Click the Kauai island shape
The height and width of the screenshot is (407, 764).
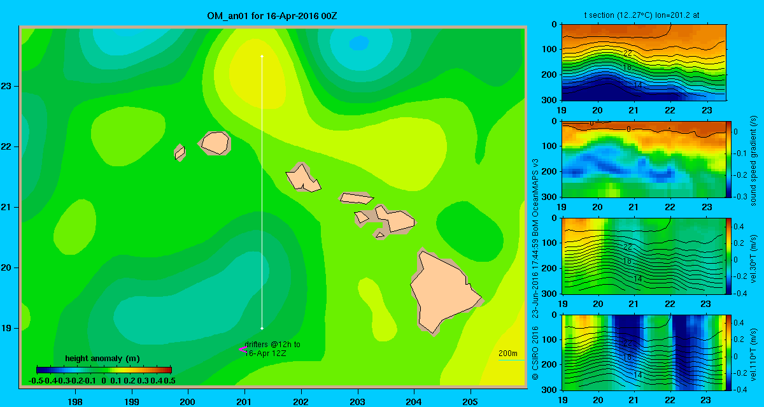point(215,142)
